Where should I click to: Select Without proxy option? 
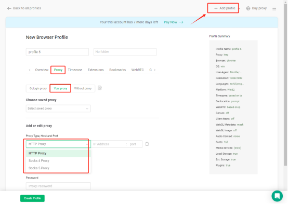(x=83, y=88)
